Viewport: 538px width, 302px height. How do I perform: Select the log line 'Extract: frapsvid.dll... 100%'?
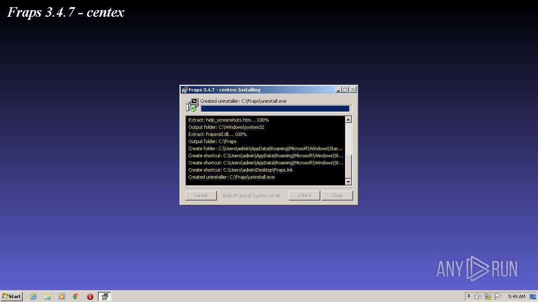click(217, 134)
